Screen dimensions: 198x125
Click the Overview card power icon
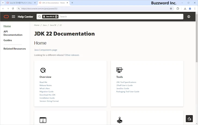43,70
